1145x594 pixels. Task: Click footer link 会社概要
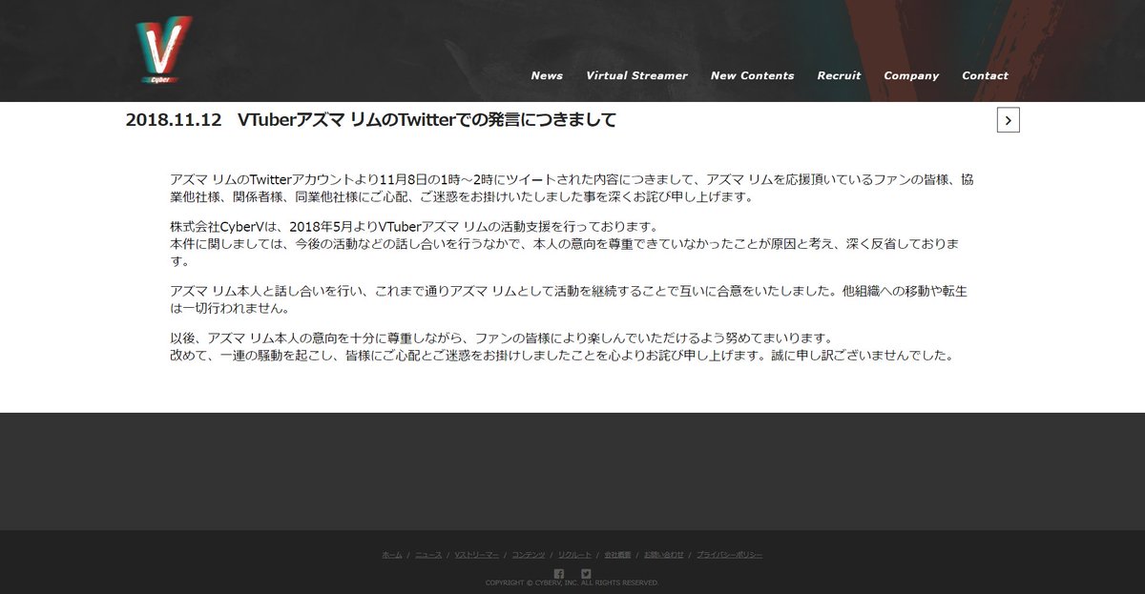click(x=617, y=555)
